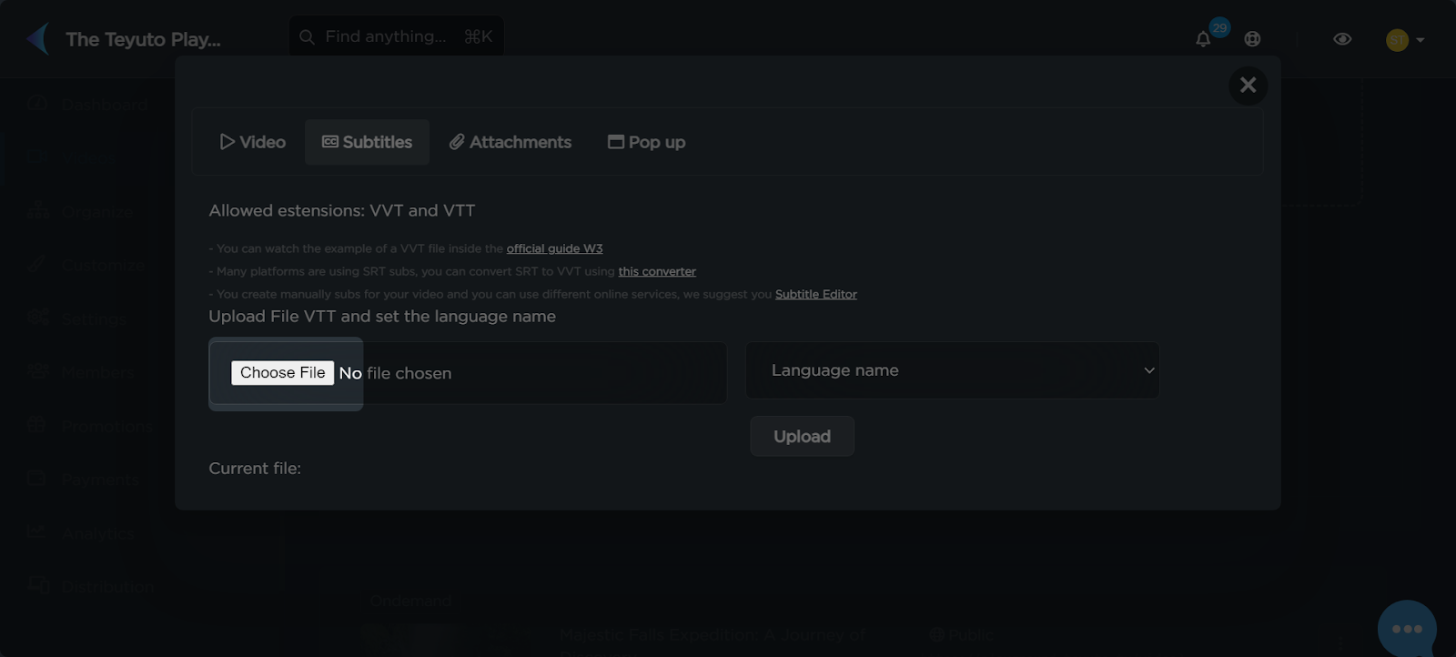1456x657 pixels.
Task: Open the Attachments tab
Action: [x=510, y=142]
